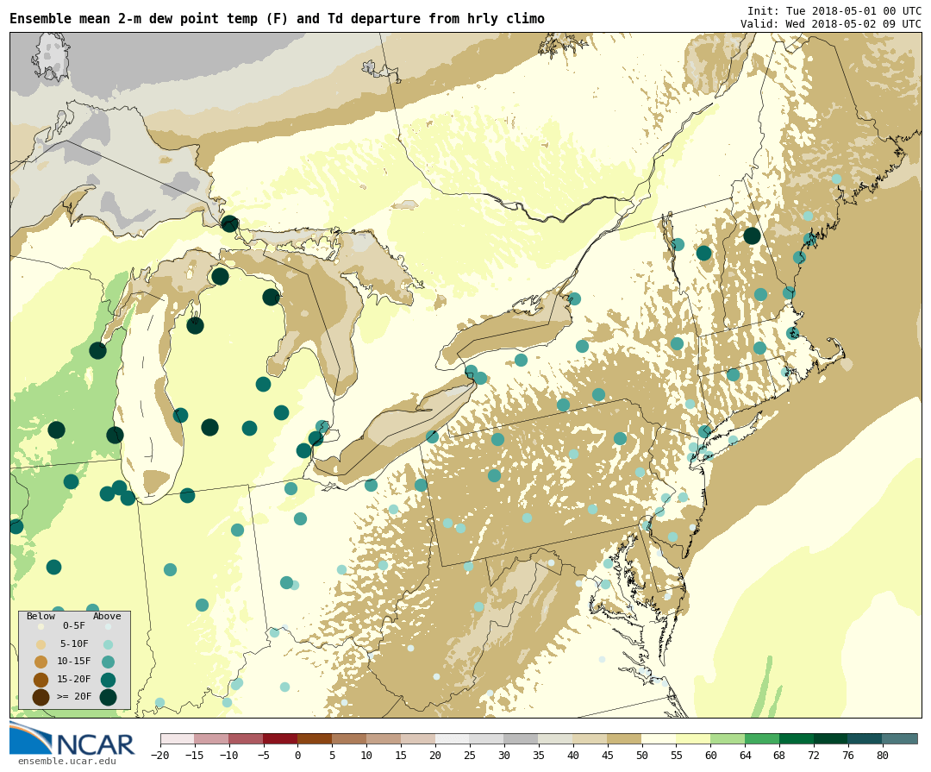Click the Above 10-15F legend dot
931x772 pixels.
[x=108, y=662]
